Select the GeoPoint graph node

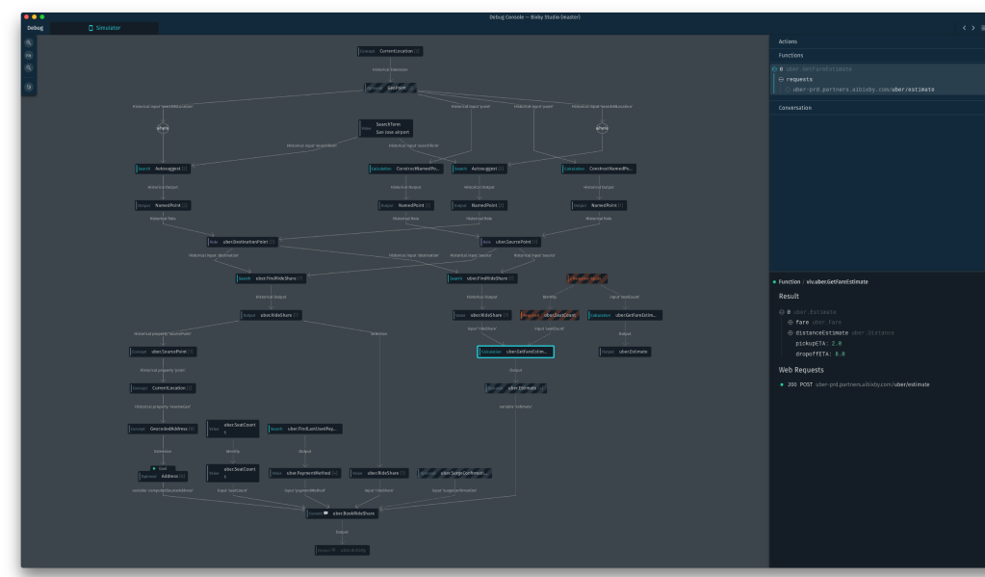pos(390,88)
